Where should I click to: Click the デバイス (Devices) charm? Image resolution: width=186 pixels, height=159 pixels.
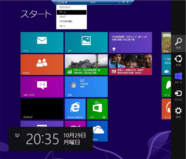point(178,95)
